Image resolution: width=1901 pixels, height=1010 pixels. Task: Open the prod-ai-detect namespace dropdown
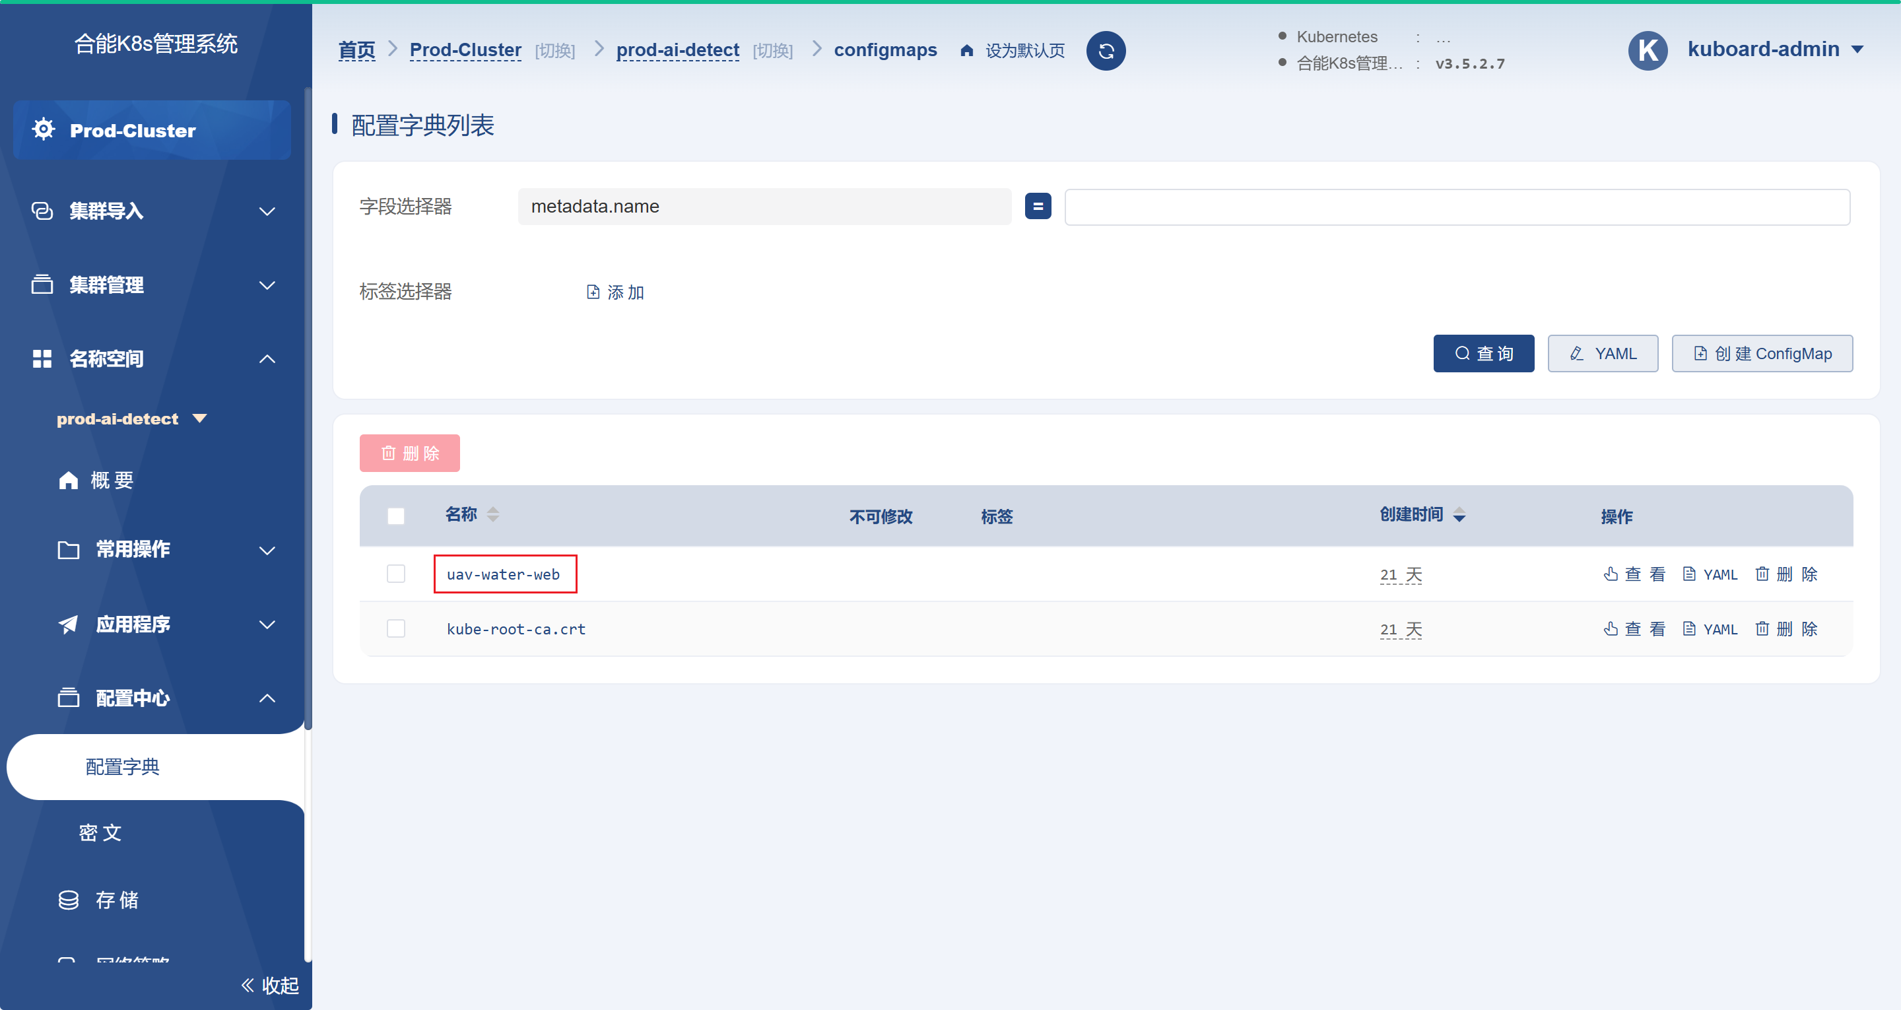coord(199,419)
